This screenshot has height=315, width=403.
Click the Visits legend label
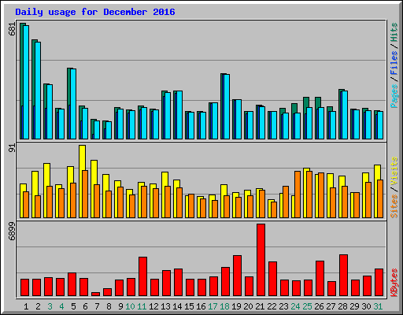(x=394, y=171)
